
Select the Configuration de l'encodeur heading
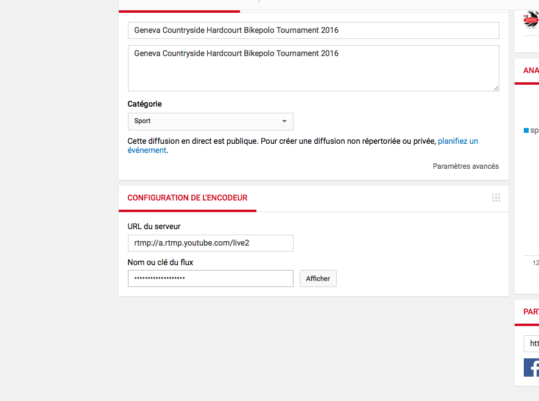pos(187,198)
